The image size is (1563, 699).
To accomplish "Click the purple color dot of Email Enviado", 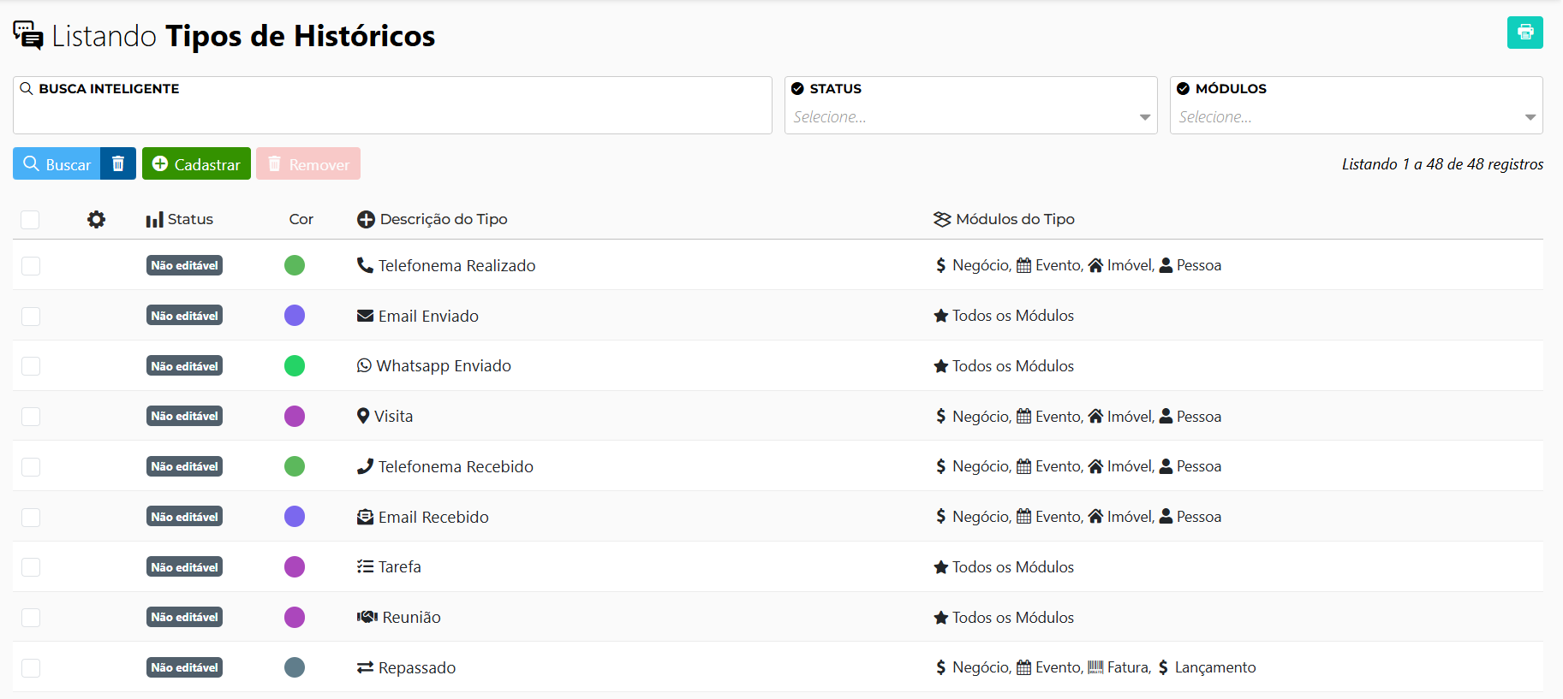I will point(295,316).
